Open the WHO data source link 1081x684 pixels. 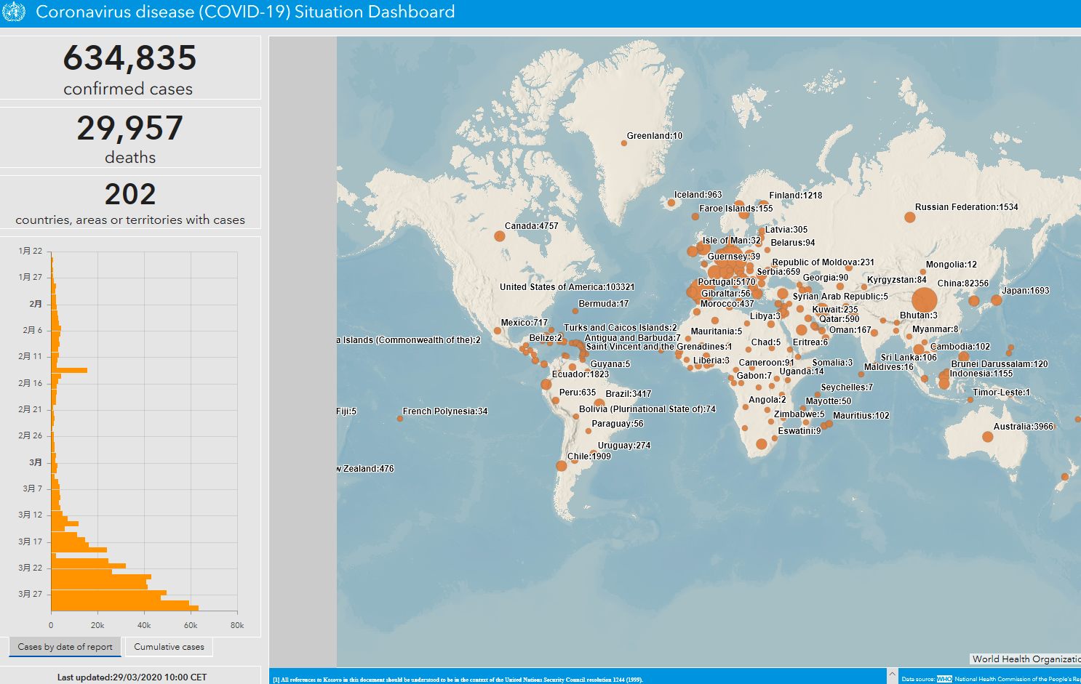tap(944, 679)
